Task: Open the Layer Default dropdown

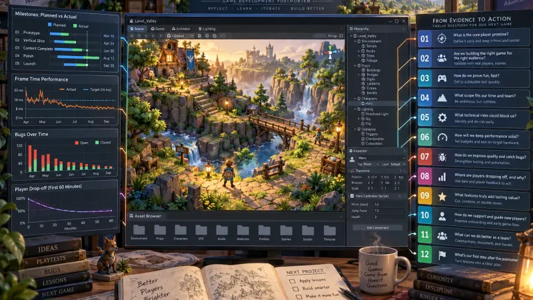Action: (x=393, y=164)
